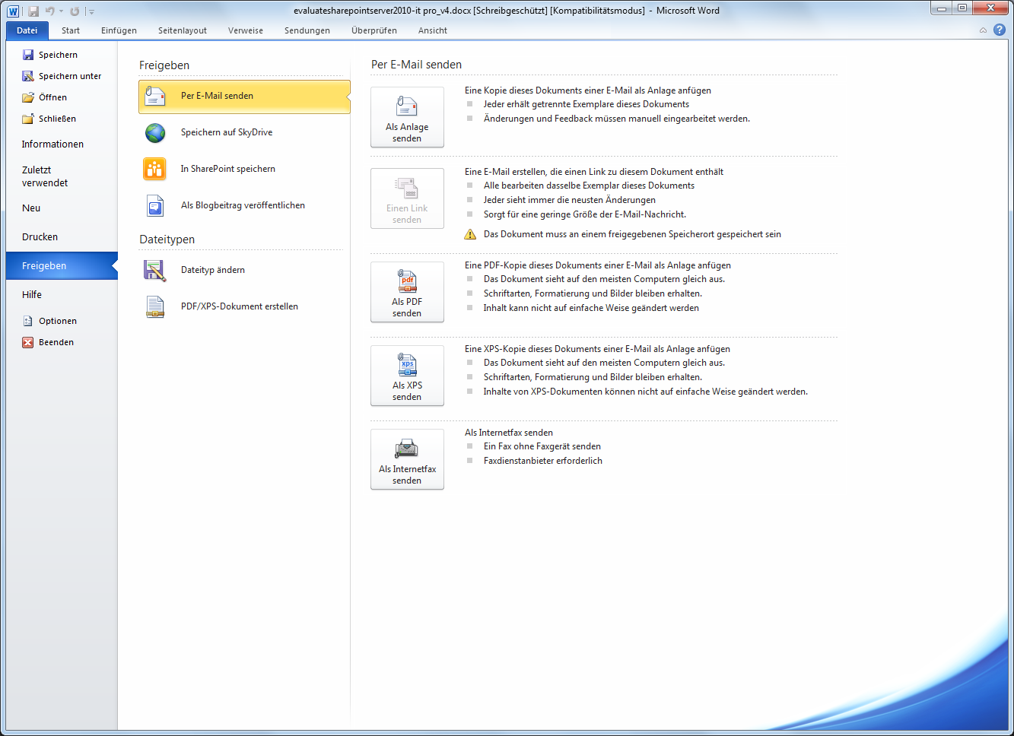Click the text "Eine E-Mail erstellen, die einen Link zu diesem Dokument enthält"
Viewport: 1014px width, 736px height.
[594, 172]
